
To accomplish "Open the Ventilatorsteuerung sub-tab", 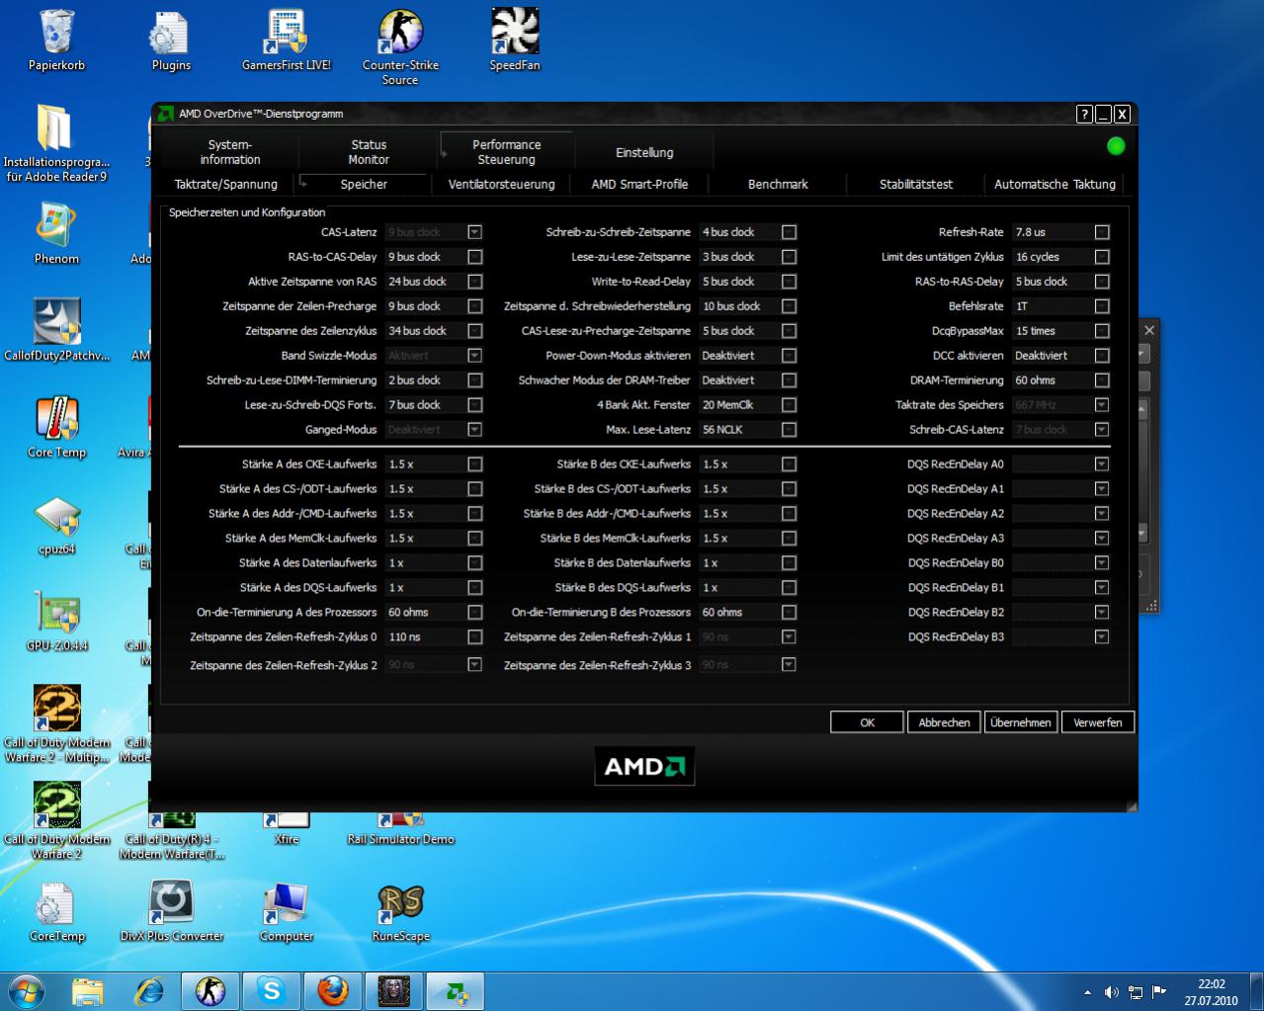I will (x=502, y=185).
